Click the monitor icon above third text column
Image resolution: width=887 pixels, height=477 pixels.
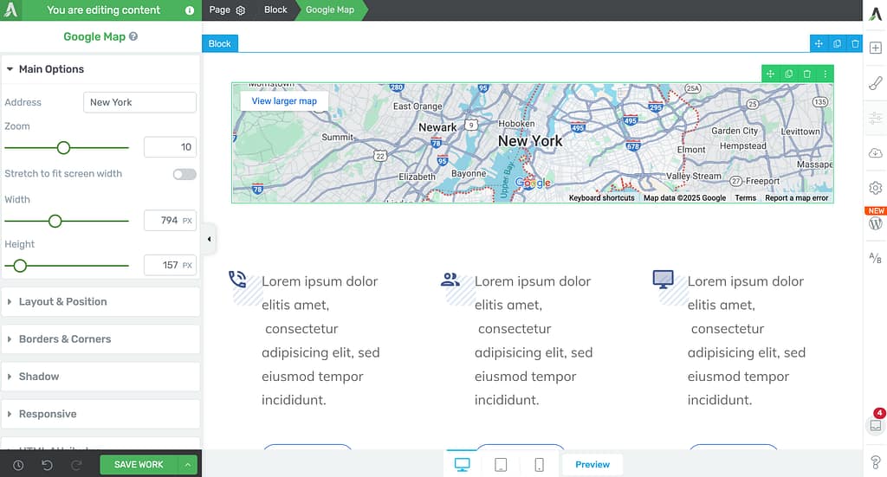[663, 280]
